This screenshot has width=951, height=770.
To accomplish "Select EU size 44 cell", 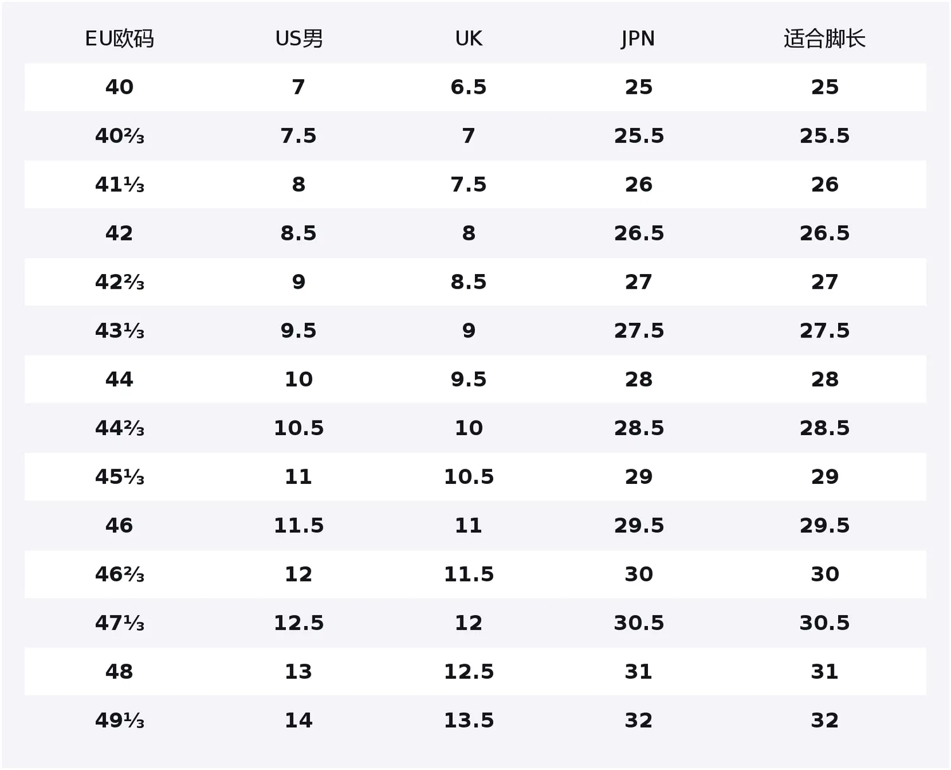I will [119, 379].
